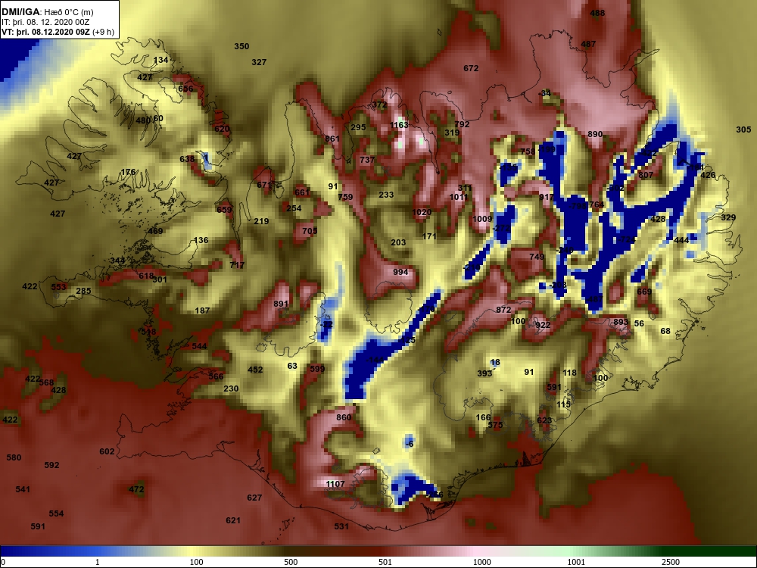Click the map value "749"
This screenshot has height=568, width=757.
pyautogui.click(x=537, y=257)
